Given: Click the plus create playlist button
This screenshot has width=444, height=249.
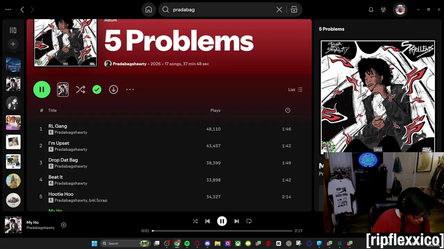Looking at the screenshot, I should coord(13,44).
